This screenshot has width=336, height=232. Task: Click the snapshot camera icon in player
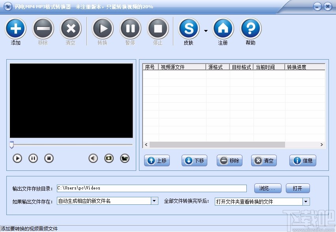[x=109, y=158]
